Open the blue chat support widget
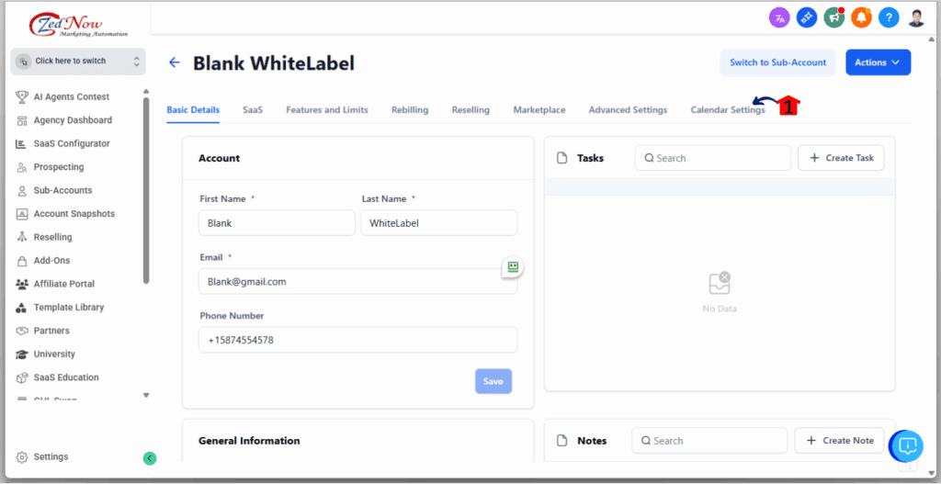Viewport: 941px width, 484px height. (x=909, y=445)
